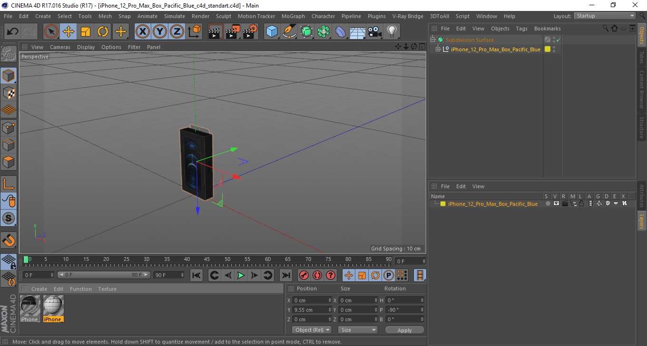Click the timeline ruler at frame 45
This screenshot has width=647, height=346.
tap(207, 259)
